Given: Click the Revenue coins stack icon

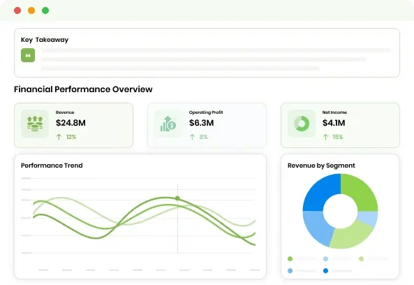Looking at the screenshot, I should [x=35, y=124].
